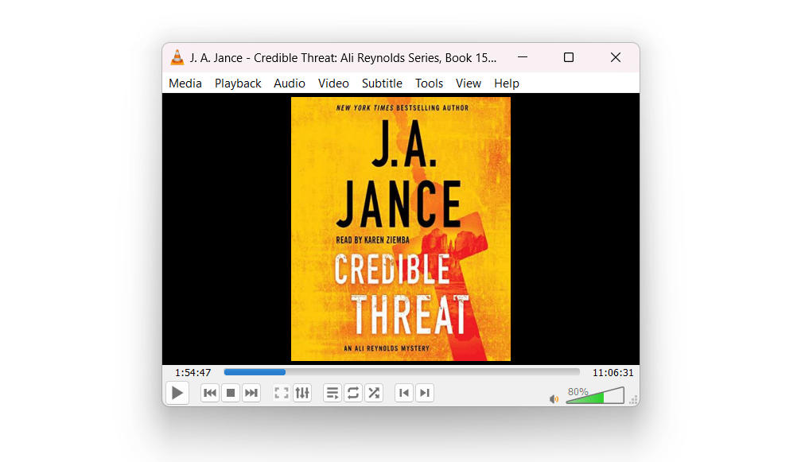The image size is (805, 462).
Task: Jump to previous chapter button
Action: click(x=404, y=393)
